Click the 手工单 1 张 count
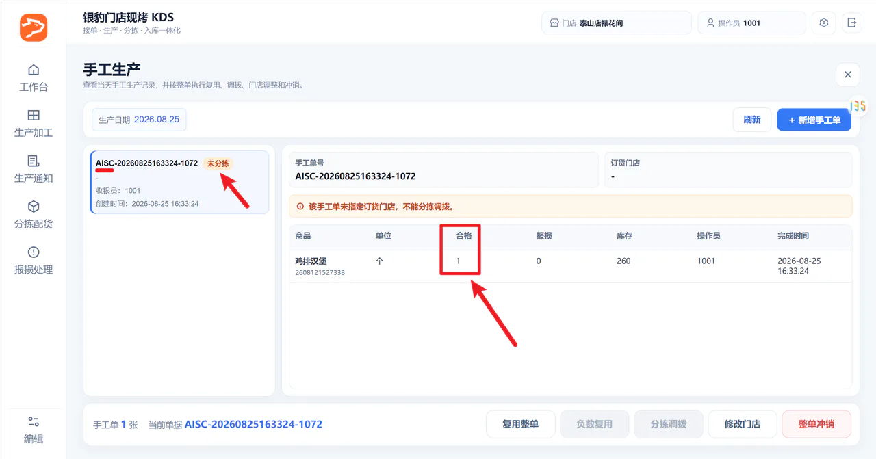Screen dimensions: 876x459 pos(115,425)
